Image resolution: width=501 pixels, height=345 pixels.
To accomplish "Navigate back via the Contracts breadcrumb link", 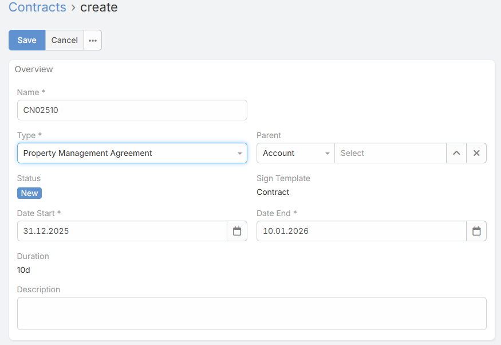I will point(37,7).
